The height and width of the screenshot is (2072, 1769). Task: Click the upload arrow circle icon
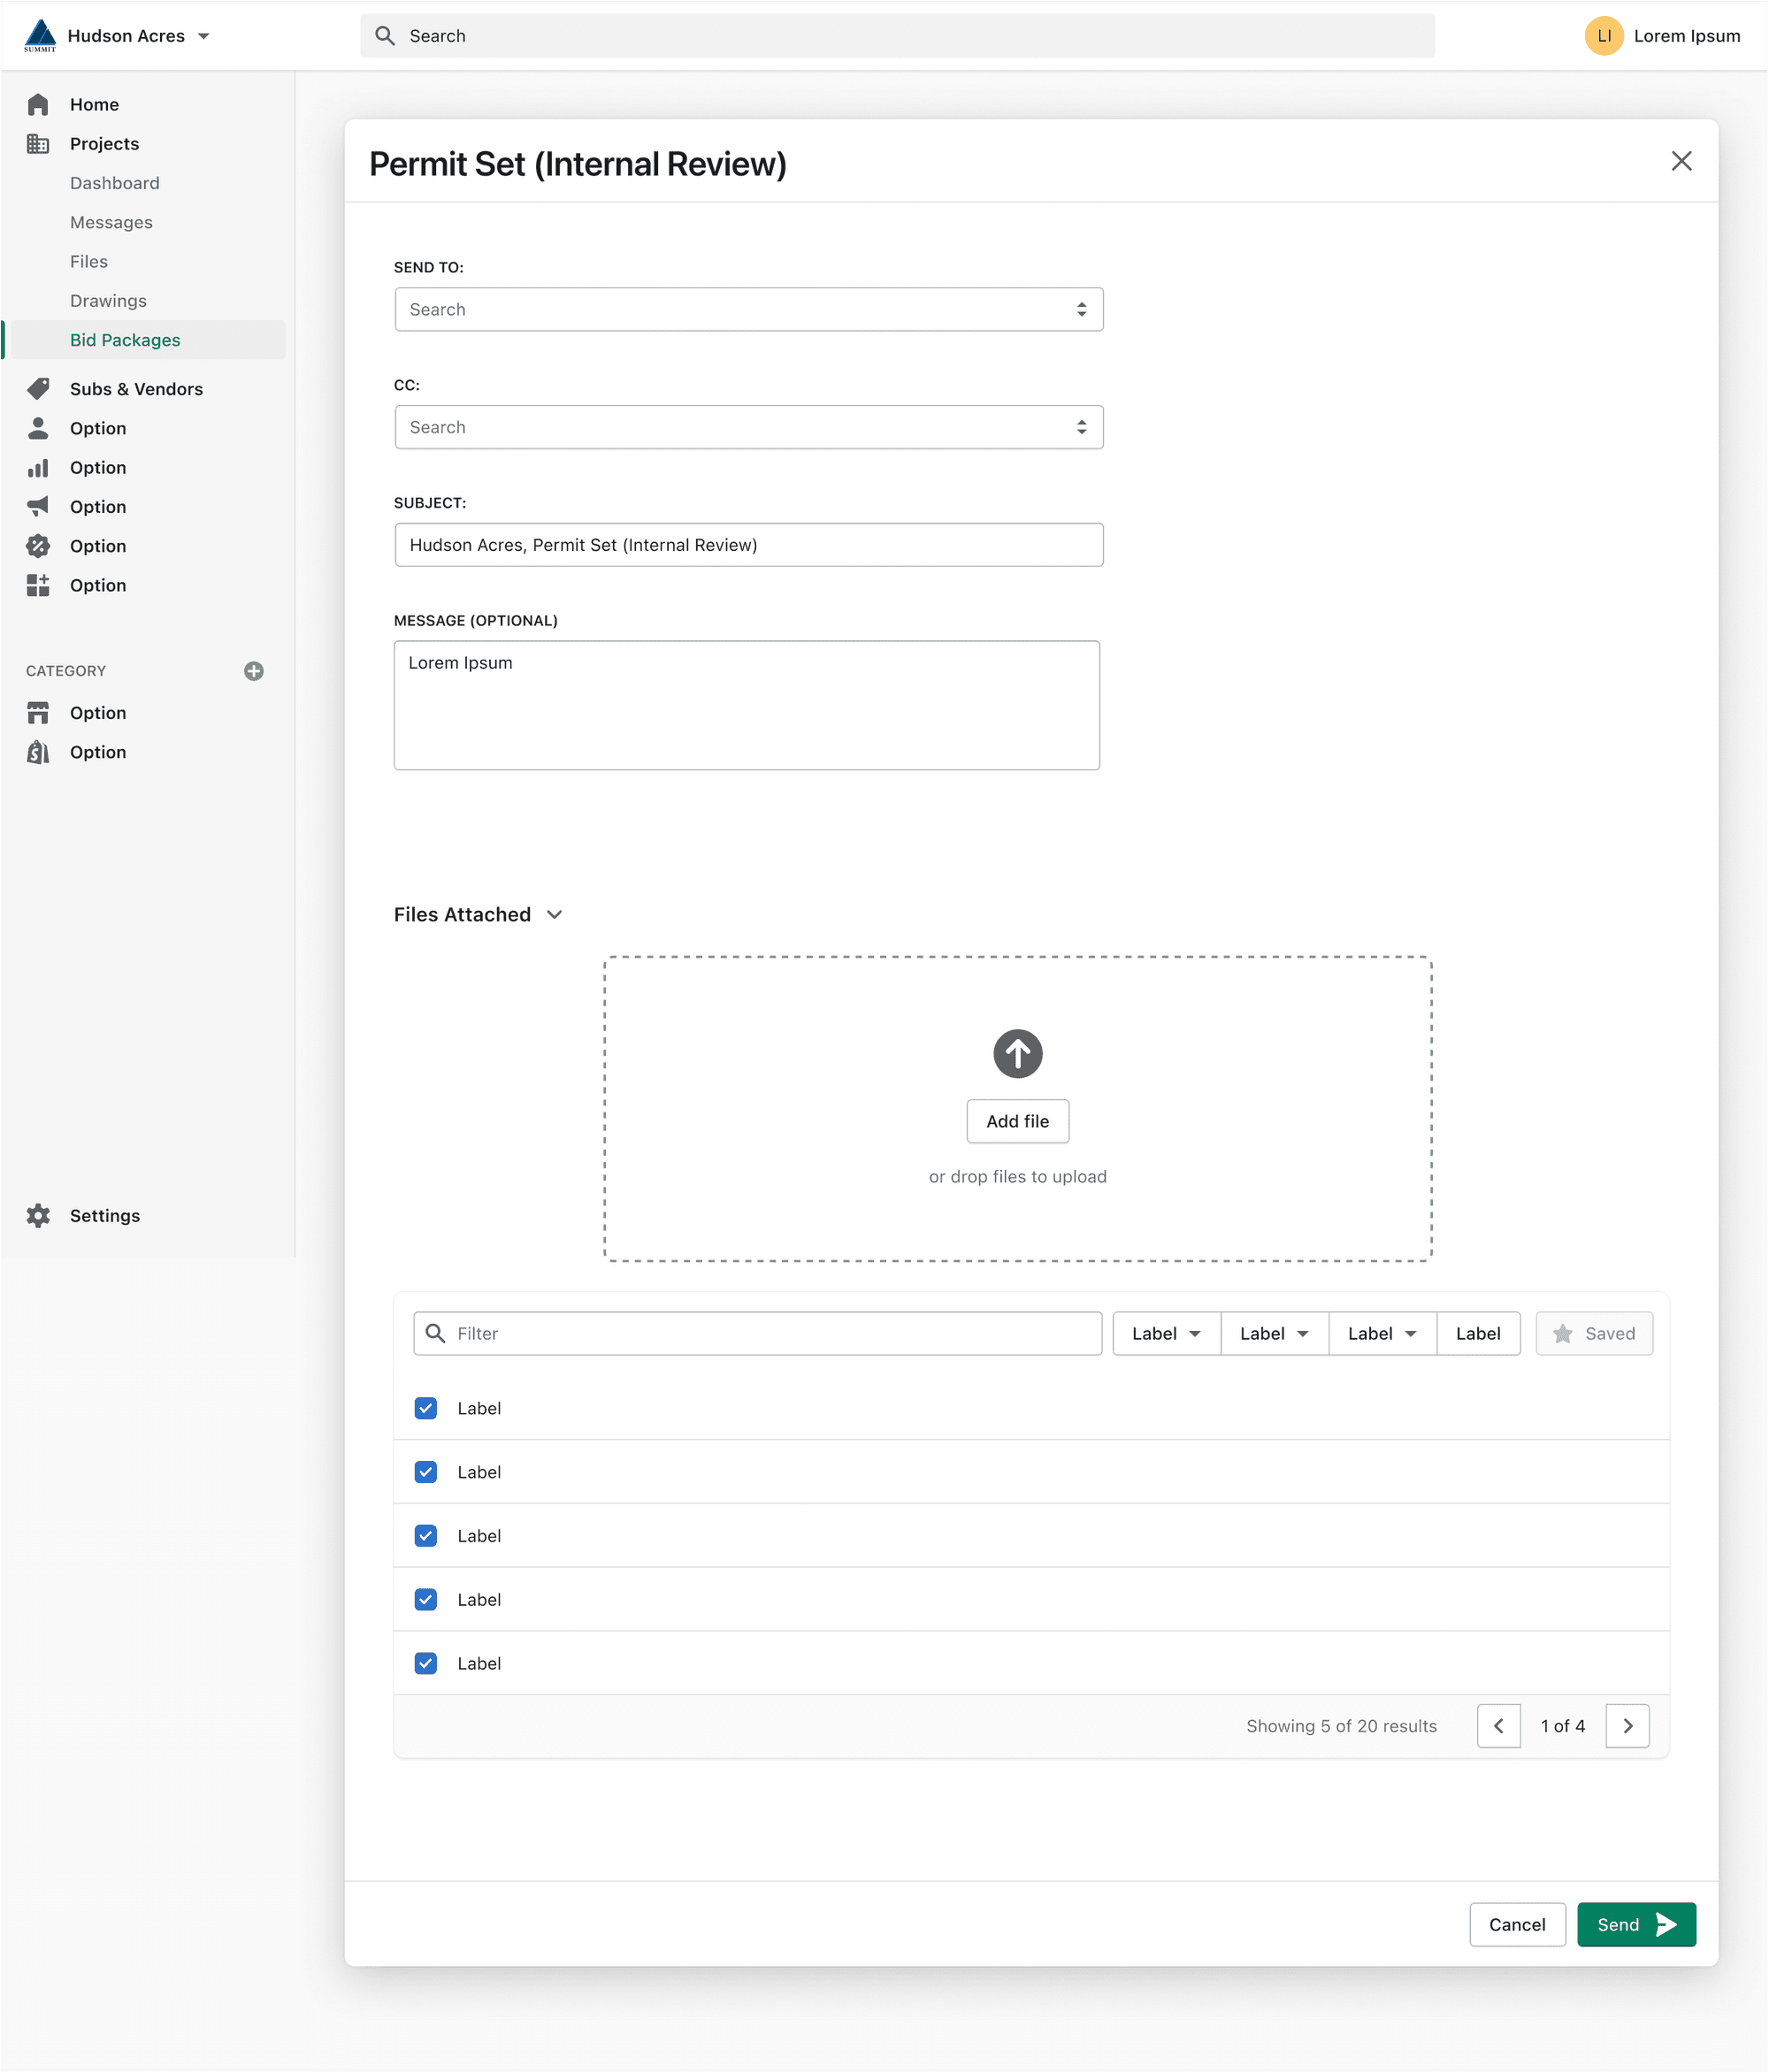pos(1017,1054)
